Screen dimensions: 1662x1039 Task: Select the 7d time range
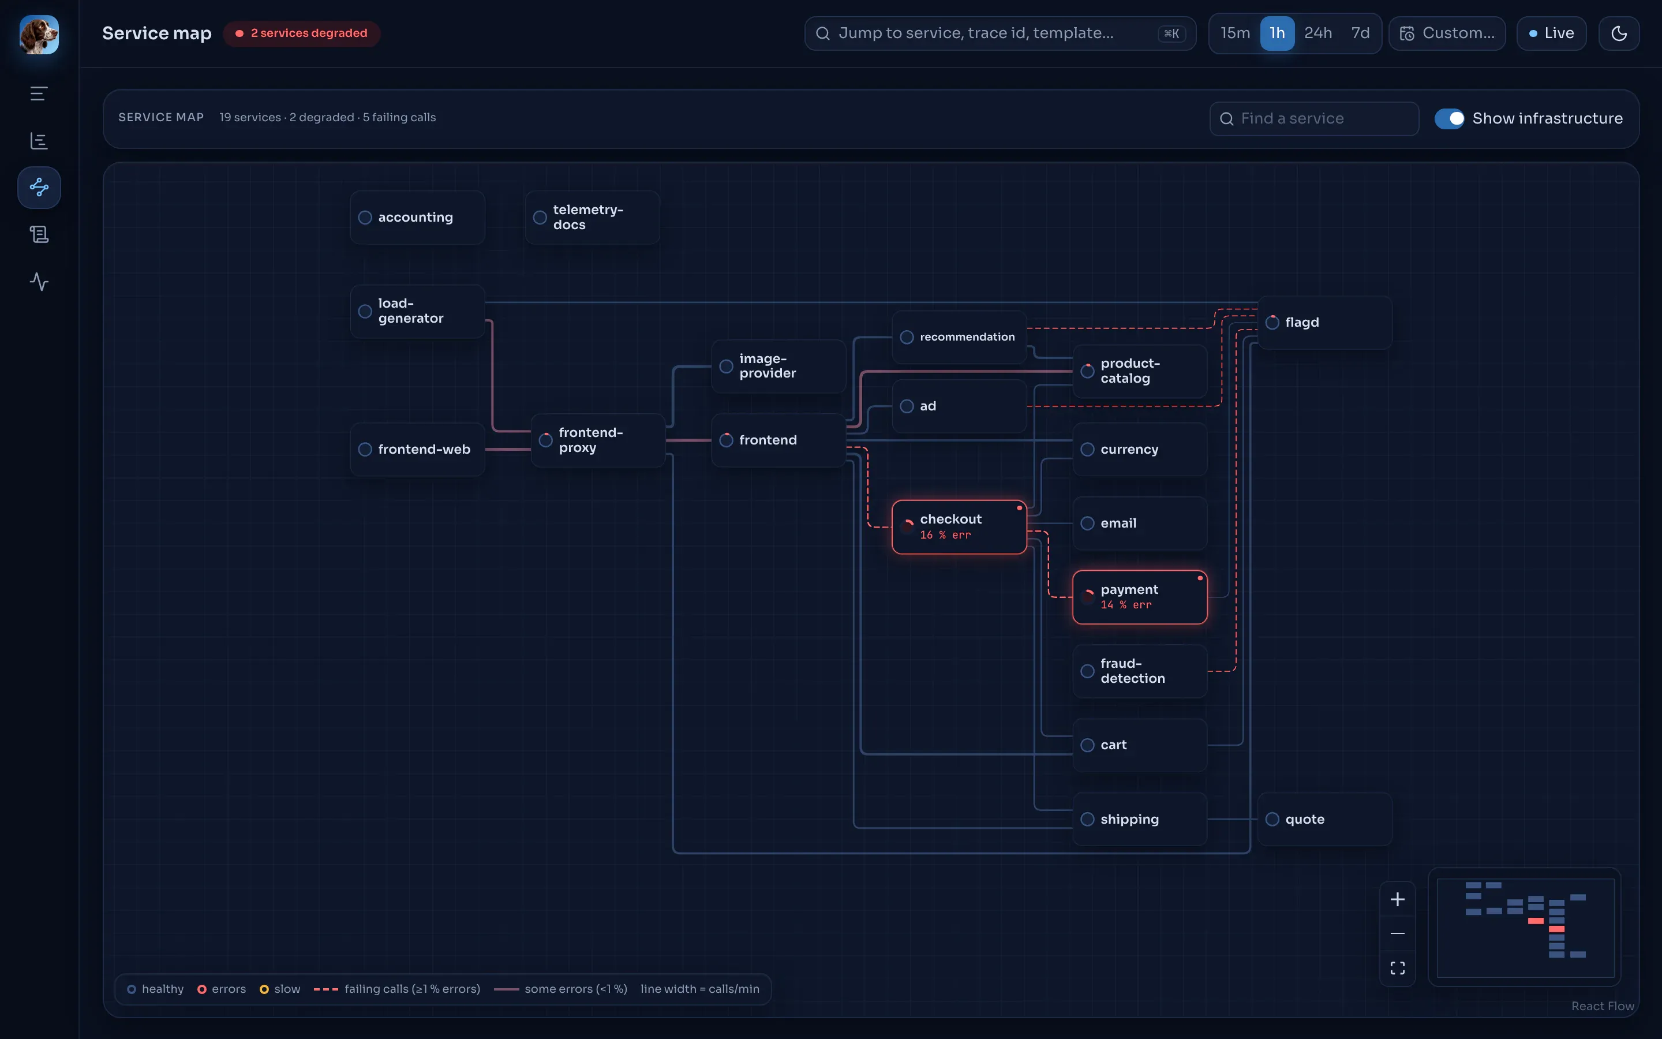[x=1360, y=33]
